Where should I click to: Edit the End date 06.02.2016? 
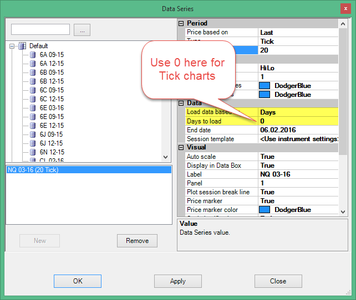click(x=298, y=130)
